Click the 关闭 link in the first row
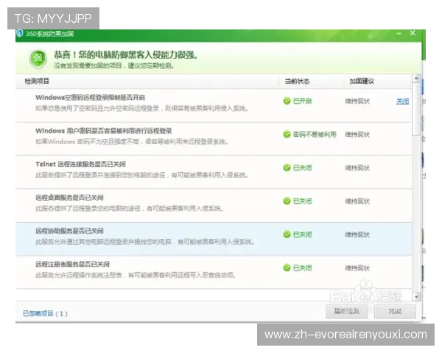The width and height of the screenshot is (442, 353). click(402, 101)
